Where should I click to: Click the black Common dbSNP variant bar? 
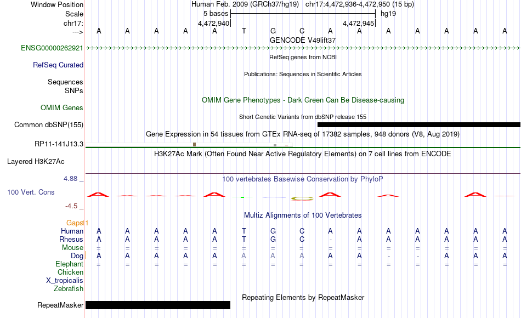click(419, 124)
